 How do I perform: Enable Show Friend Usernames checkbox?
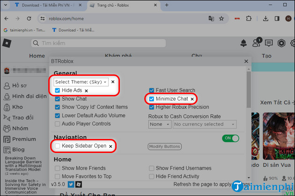(x=151, y=168)
